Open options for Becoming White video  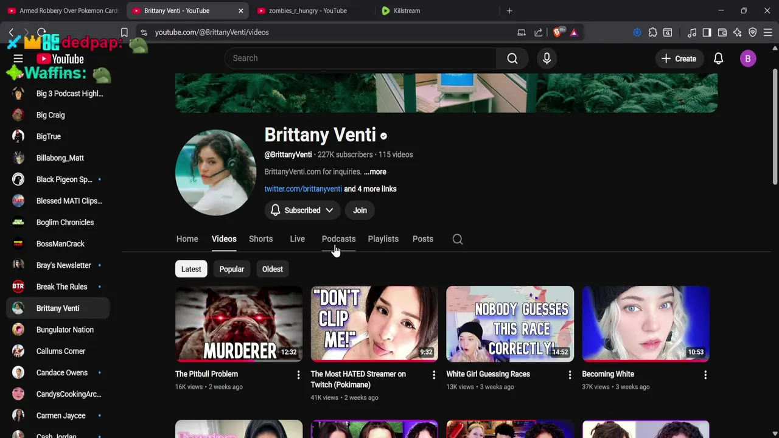[705, 375]
